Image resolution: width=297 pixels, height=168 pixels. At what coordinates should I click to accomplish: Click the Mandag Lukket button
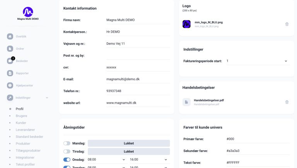(129, 143)
